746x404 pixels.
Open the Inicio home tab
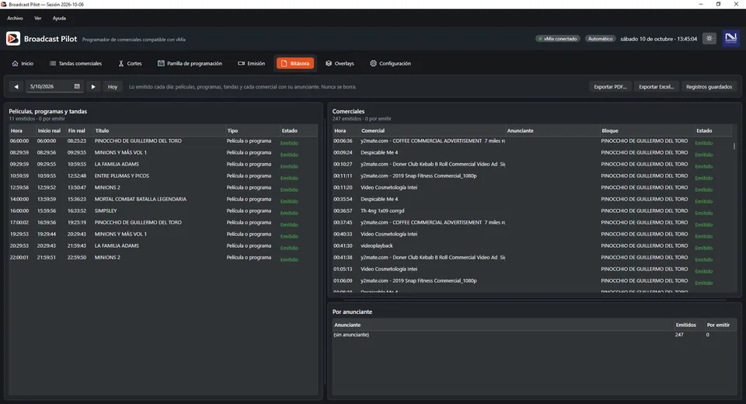click(23, 63)
